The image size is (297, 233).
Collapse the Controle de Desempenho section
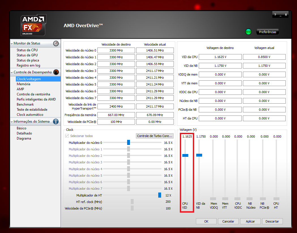(12, 72)
